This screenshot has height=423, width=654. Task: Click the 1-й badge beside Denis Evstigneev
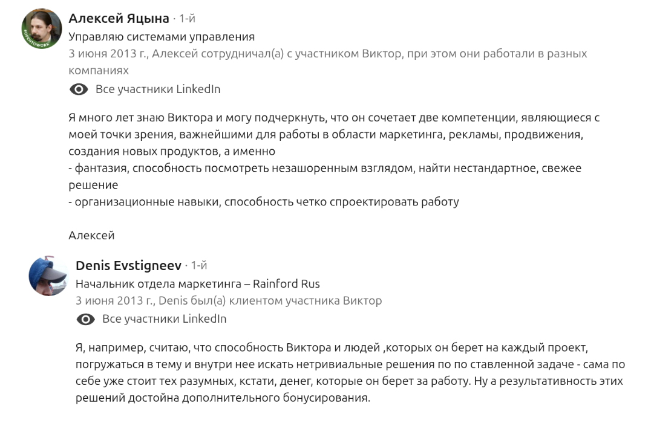199,266
